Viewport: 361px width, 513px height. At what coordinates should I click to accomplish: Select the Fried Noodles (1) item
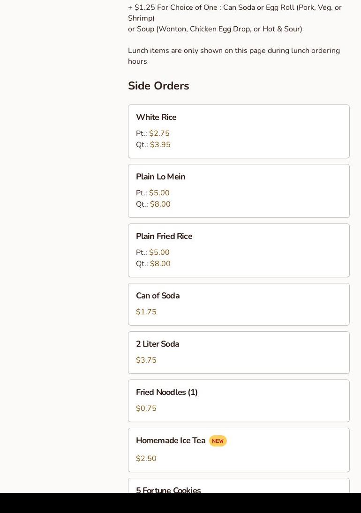[166, 392]
